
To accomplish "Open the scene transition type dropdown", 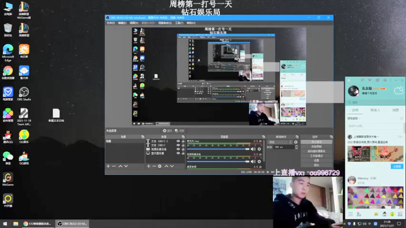I will click(280, 142).
